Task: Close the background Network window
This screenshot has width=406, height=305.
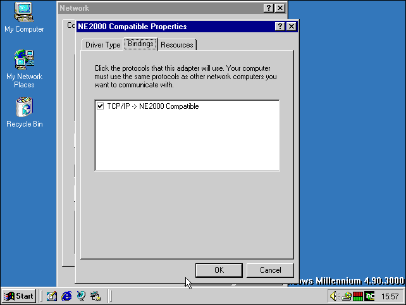Action: tap(280, 8)
